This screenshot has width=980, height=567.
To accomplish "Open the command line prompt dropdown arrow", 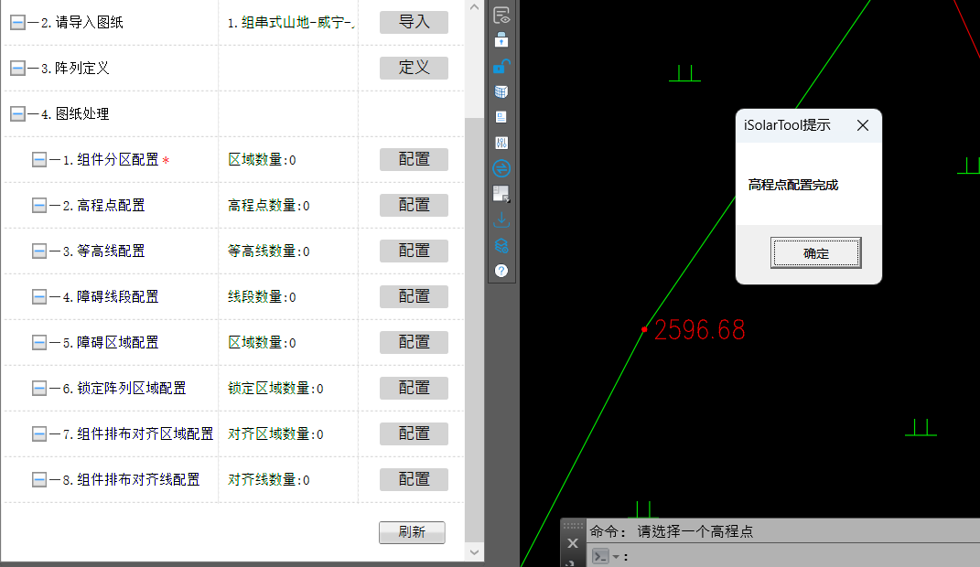I will point(616,557).
